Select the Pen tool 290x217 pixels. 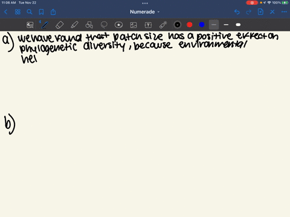(45, 25)
